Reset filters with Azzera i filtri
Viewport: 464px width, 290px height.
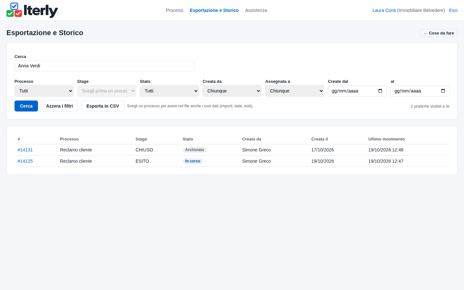(x=59, y=106)
